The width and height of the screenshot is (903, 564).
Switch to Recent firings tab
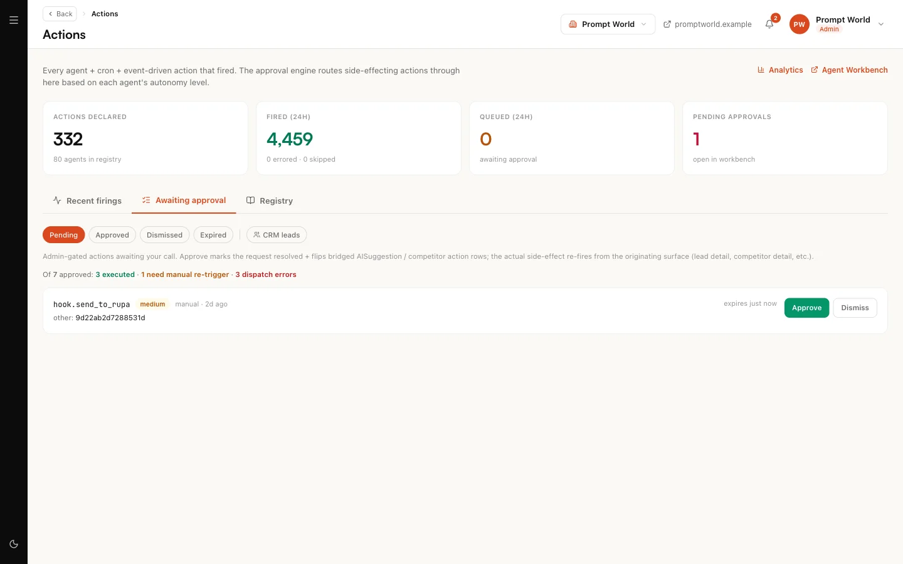[87, 201]
